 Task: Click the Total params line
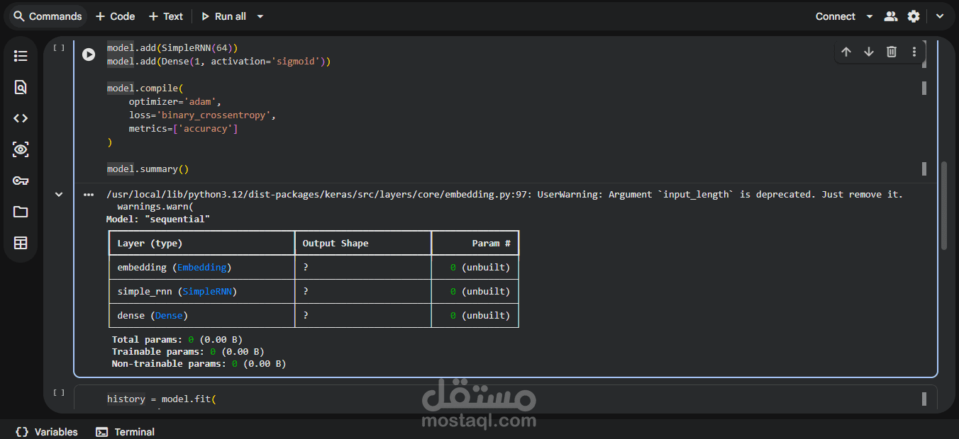coord(177,339)
